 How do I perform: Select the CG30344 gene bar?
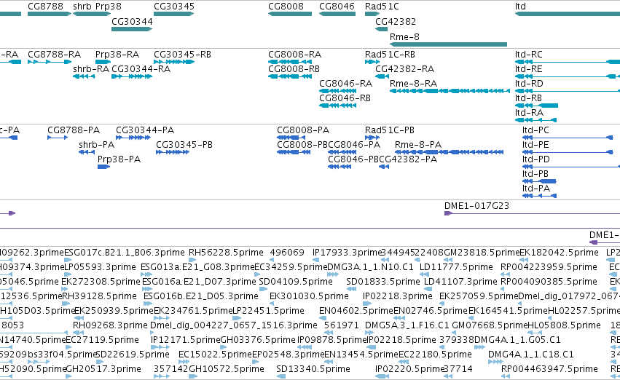pyautogui.click(x=132, y=29)
